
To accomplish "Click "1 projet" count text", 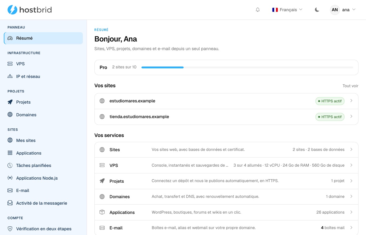I will click(x=338, y=181).
